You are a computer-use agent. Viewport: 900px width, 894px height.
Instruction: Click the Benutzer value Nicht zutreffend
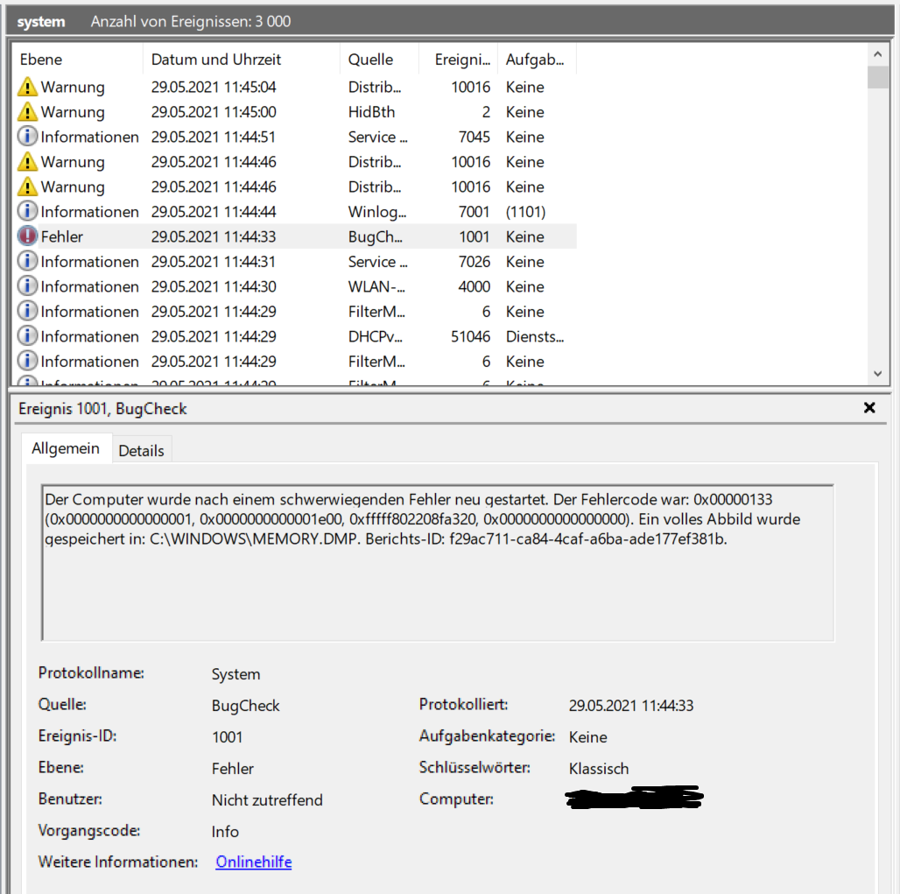tap(267, 800)
